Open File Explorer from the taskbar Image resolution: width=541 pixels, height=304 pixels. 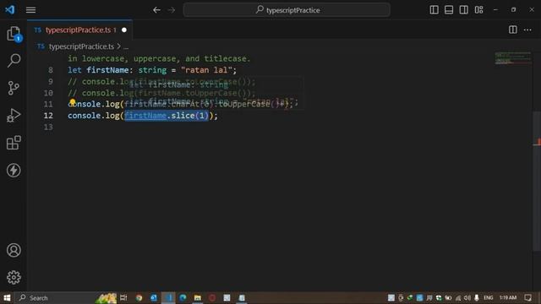click(x=198, y=298)
